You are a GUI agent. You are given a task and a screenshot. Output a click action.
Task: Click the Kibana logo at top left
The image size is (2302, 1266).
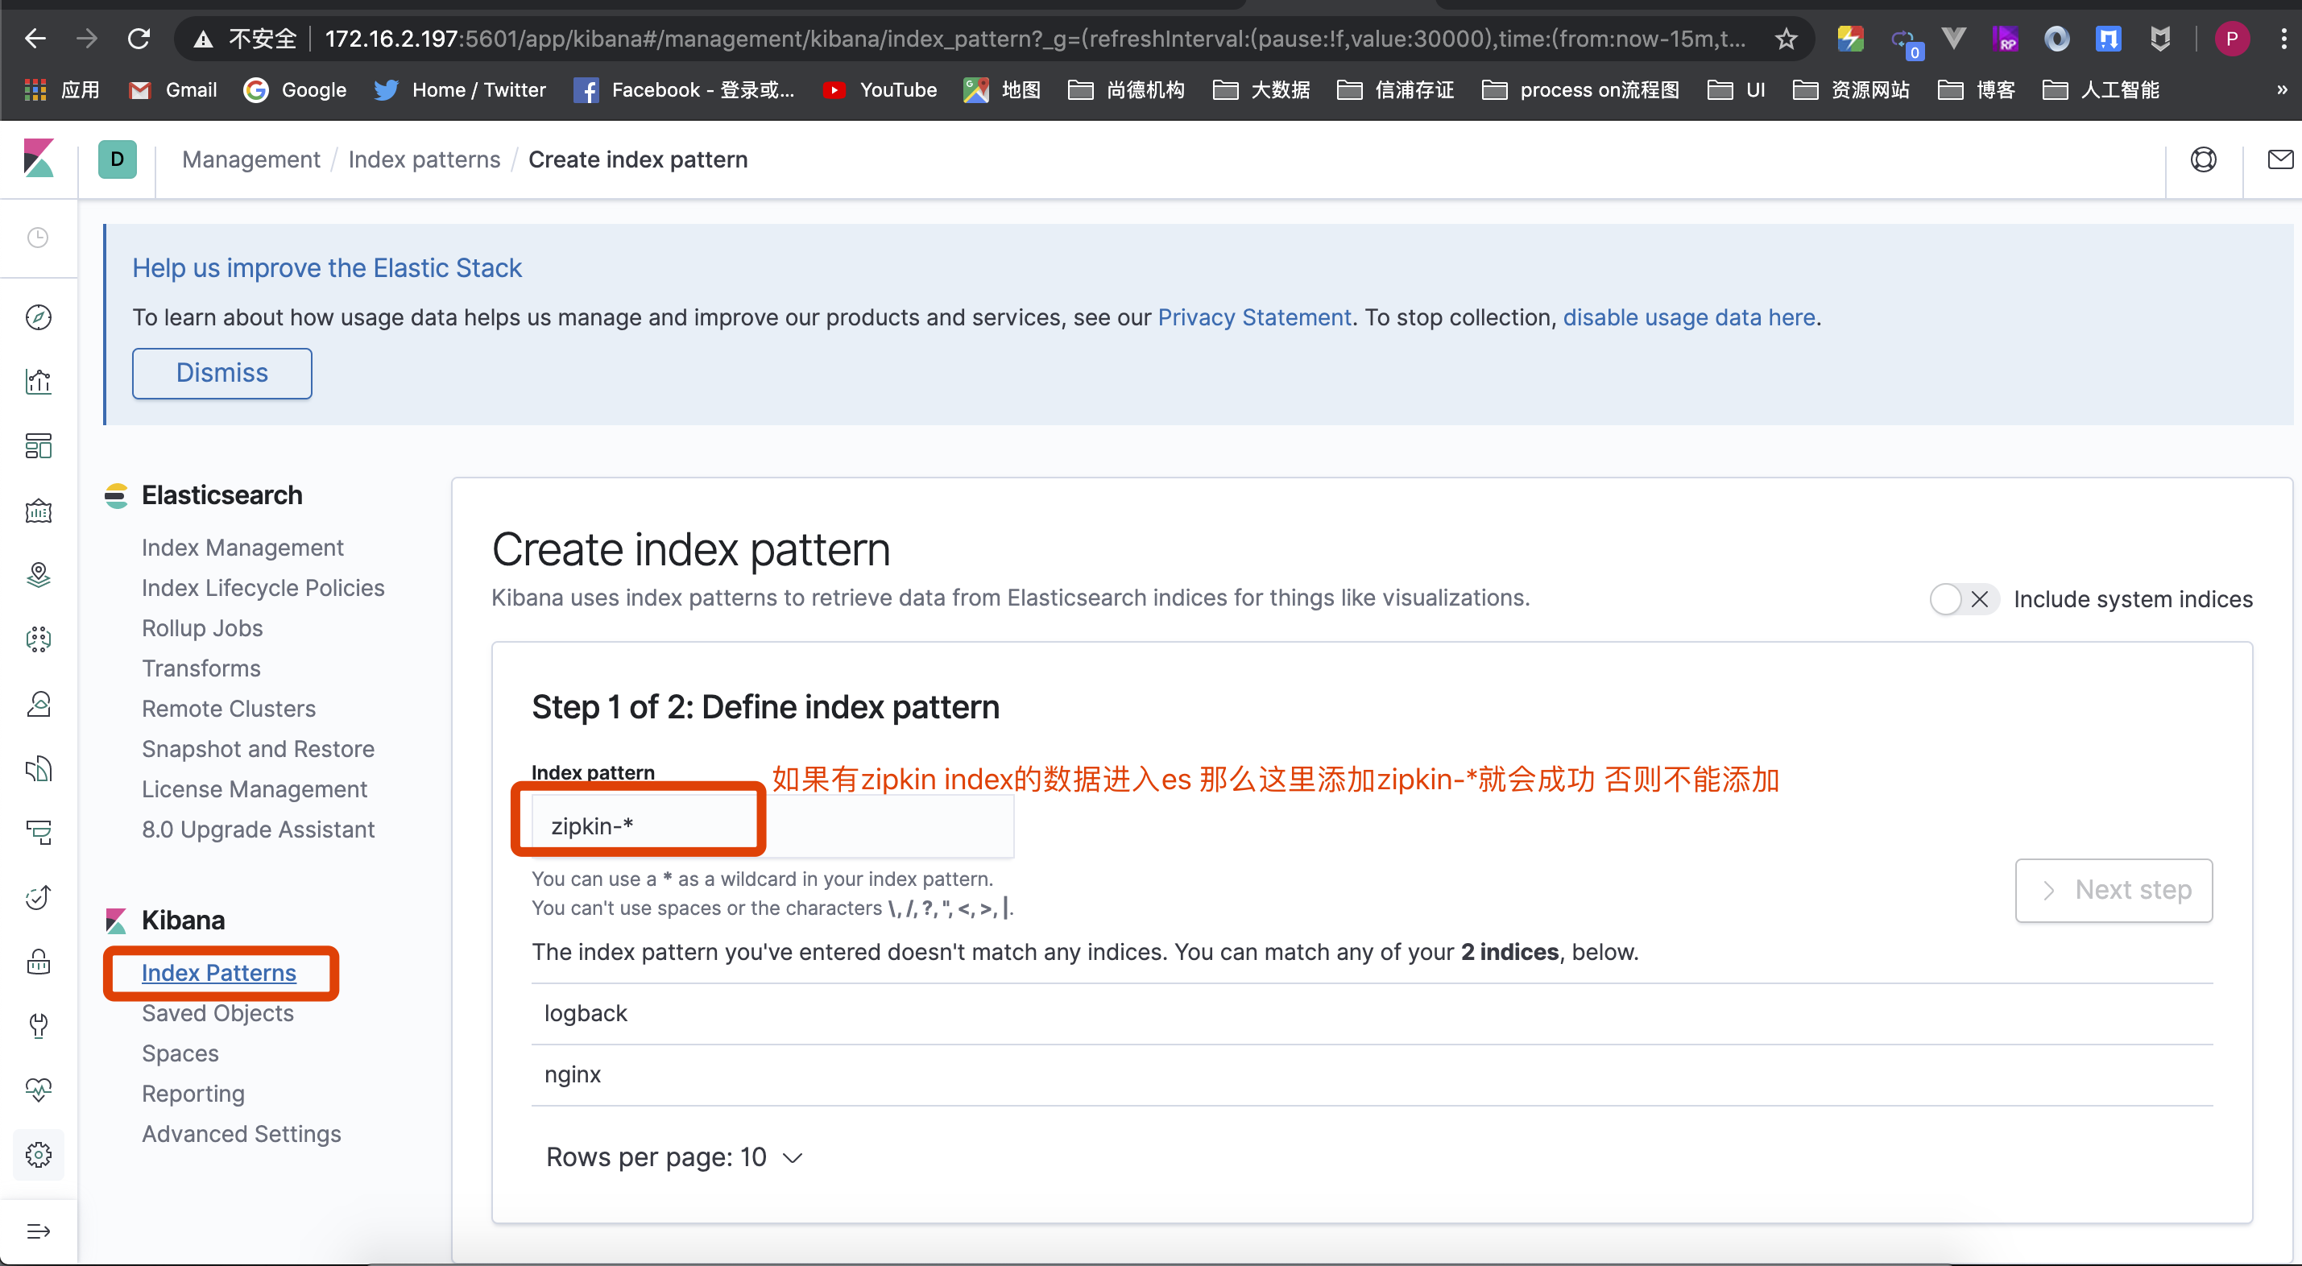tap(39, 159)
